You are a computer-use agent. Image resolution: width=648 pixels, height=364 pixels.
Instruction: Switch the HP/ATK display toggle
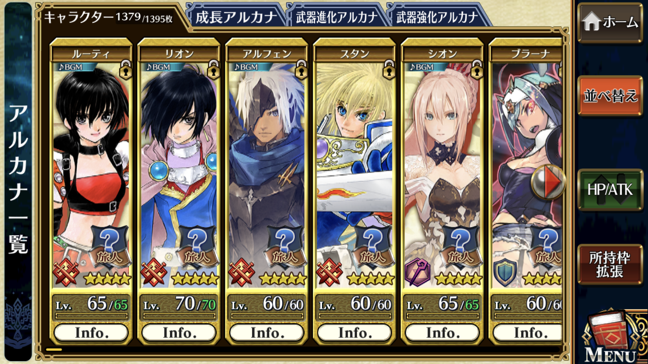tap(610, 190)
